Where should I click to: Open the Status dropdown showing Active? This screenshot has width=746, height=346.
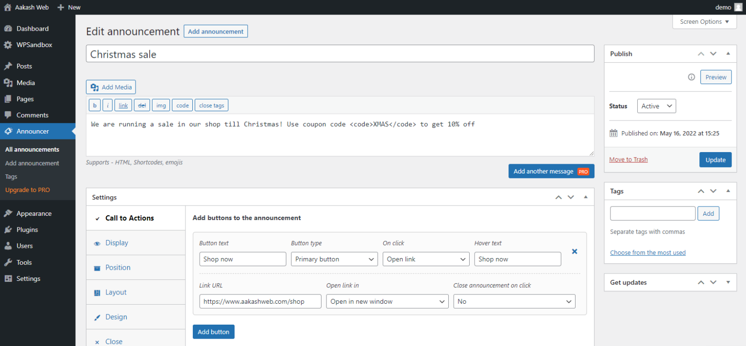(x=656, y=106)
